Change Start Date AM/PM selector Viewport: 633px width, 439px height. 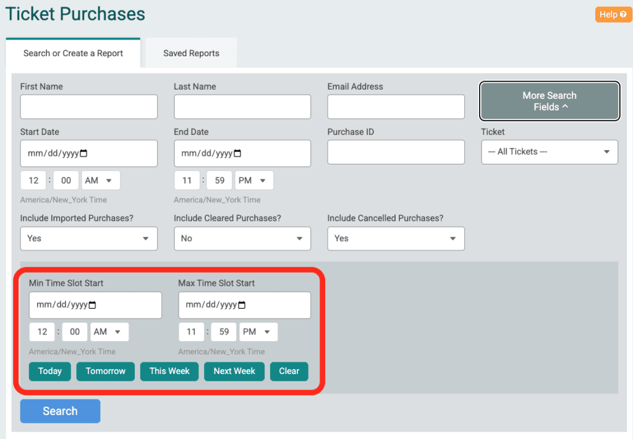point(101,181)
